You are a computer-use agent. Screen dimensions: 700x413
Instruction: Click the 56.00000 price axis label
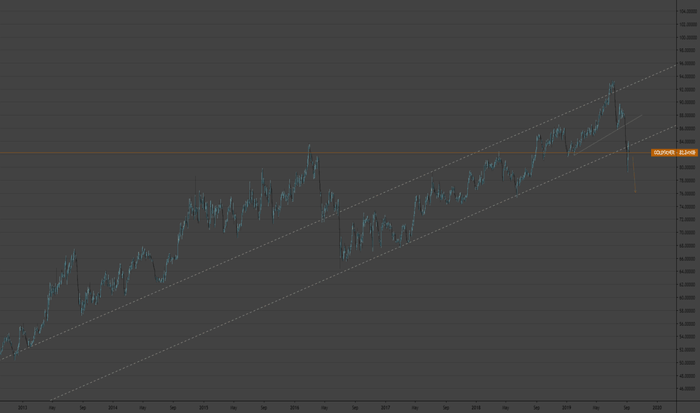[x=688, y=323]
